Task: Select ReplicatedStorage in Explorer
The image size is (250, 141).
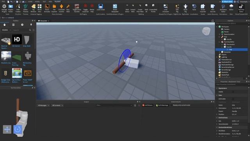Action: pos(227,65)
